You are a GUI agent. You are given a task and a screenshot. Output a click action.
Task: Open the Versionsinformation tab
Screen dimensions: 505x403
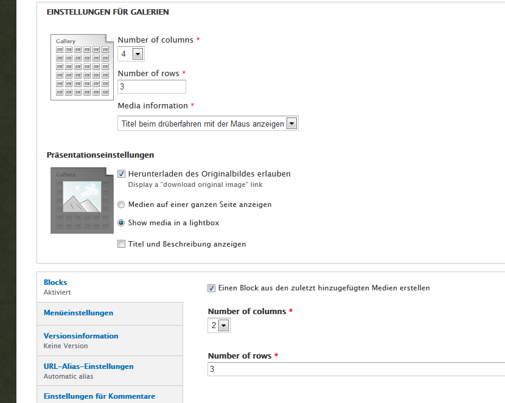pyautogui.click(x=81, y=336)
